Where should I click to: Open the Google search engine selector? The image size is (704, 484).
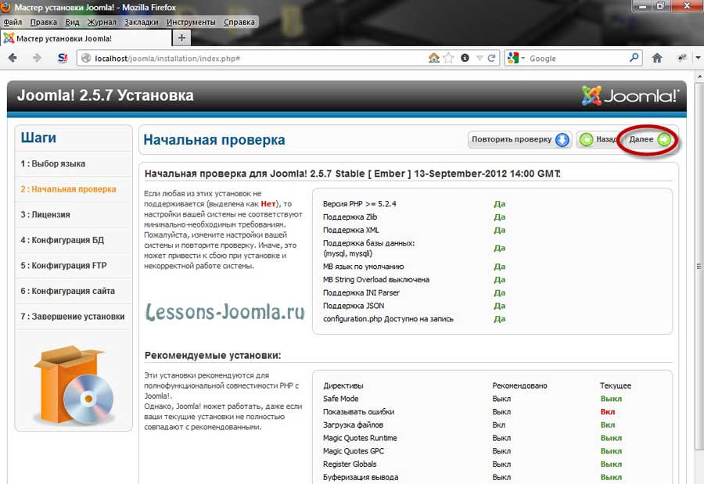pos(515,58)
